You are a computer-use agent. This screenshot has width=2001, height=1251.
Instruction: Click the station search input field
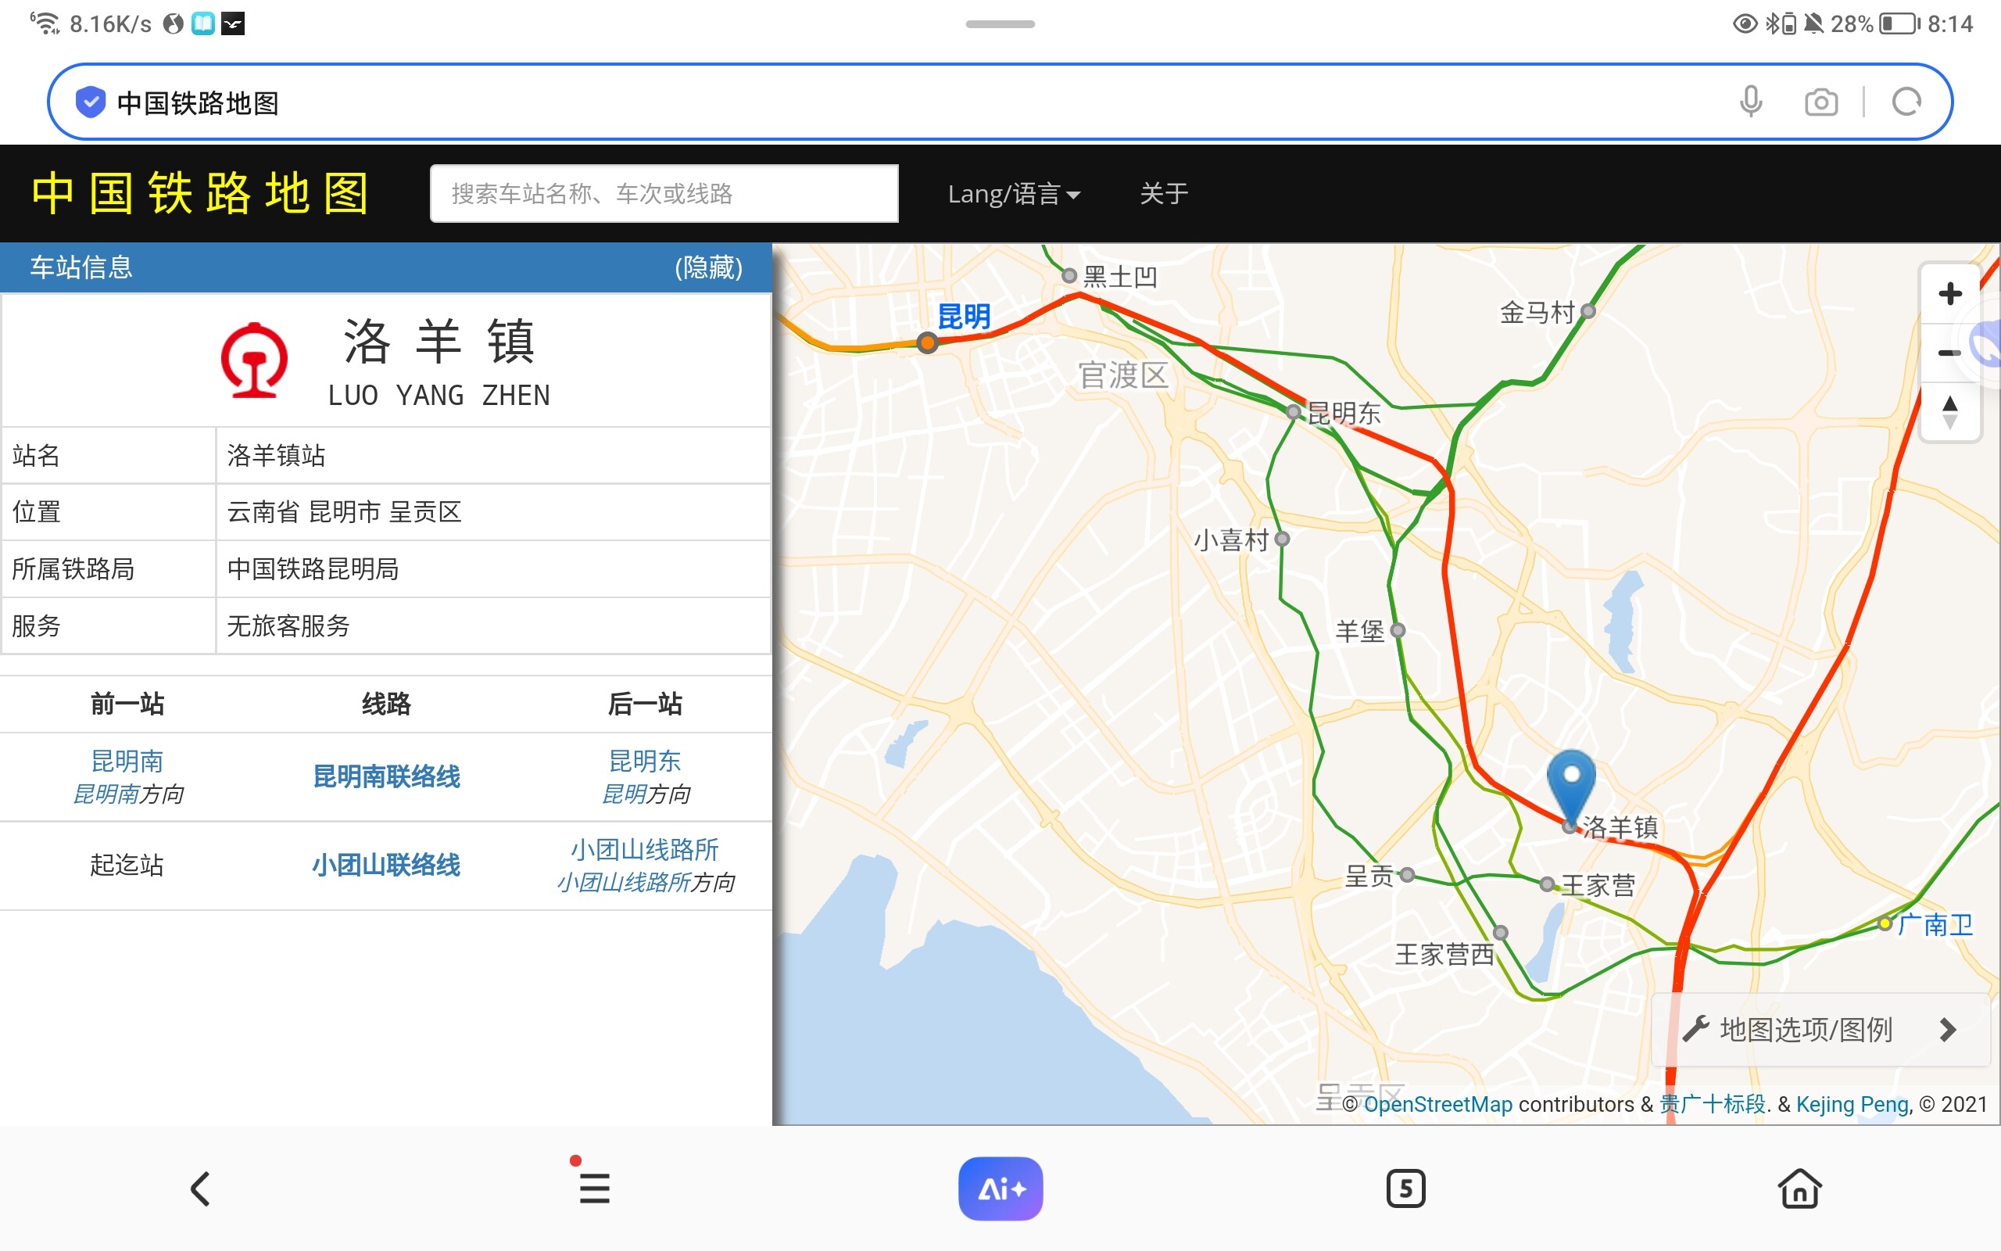point(664,194)
